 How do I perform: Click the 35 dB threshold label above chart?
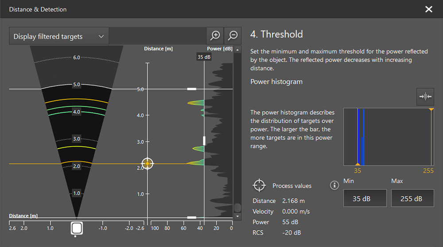tap(204, 57)
